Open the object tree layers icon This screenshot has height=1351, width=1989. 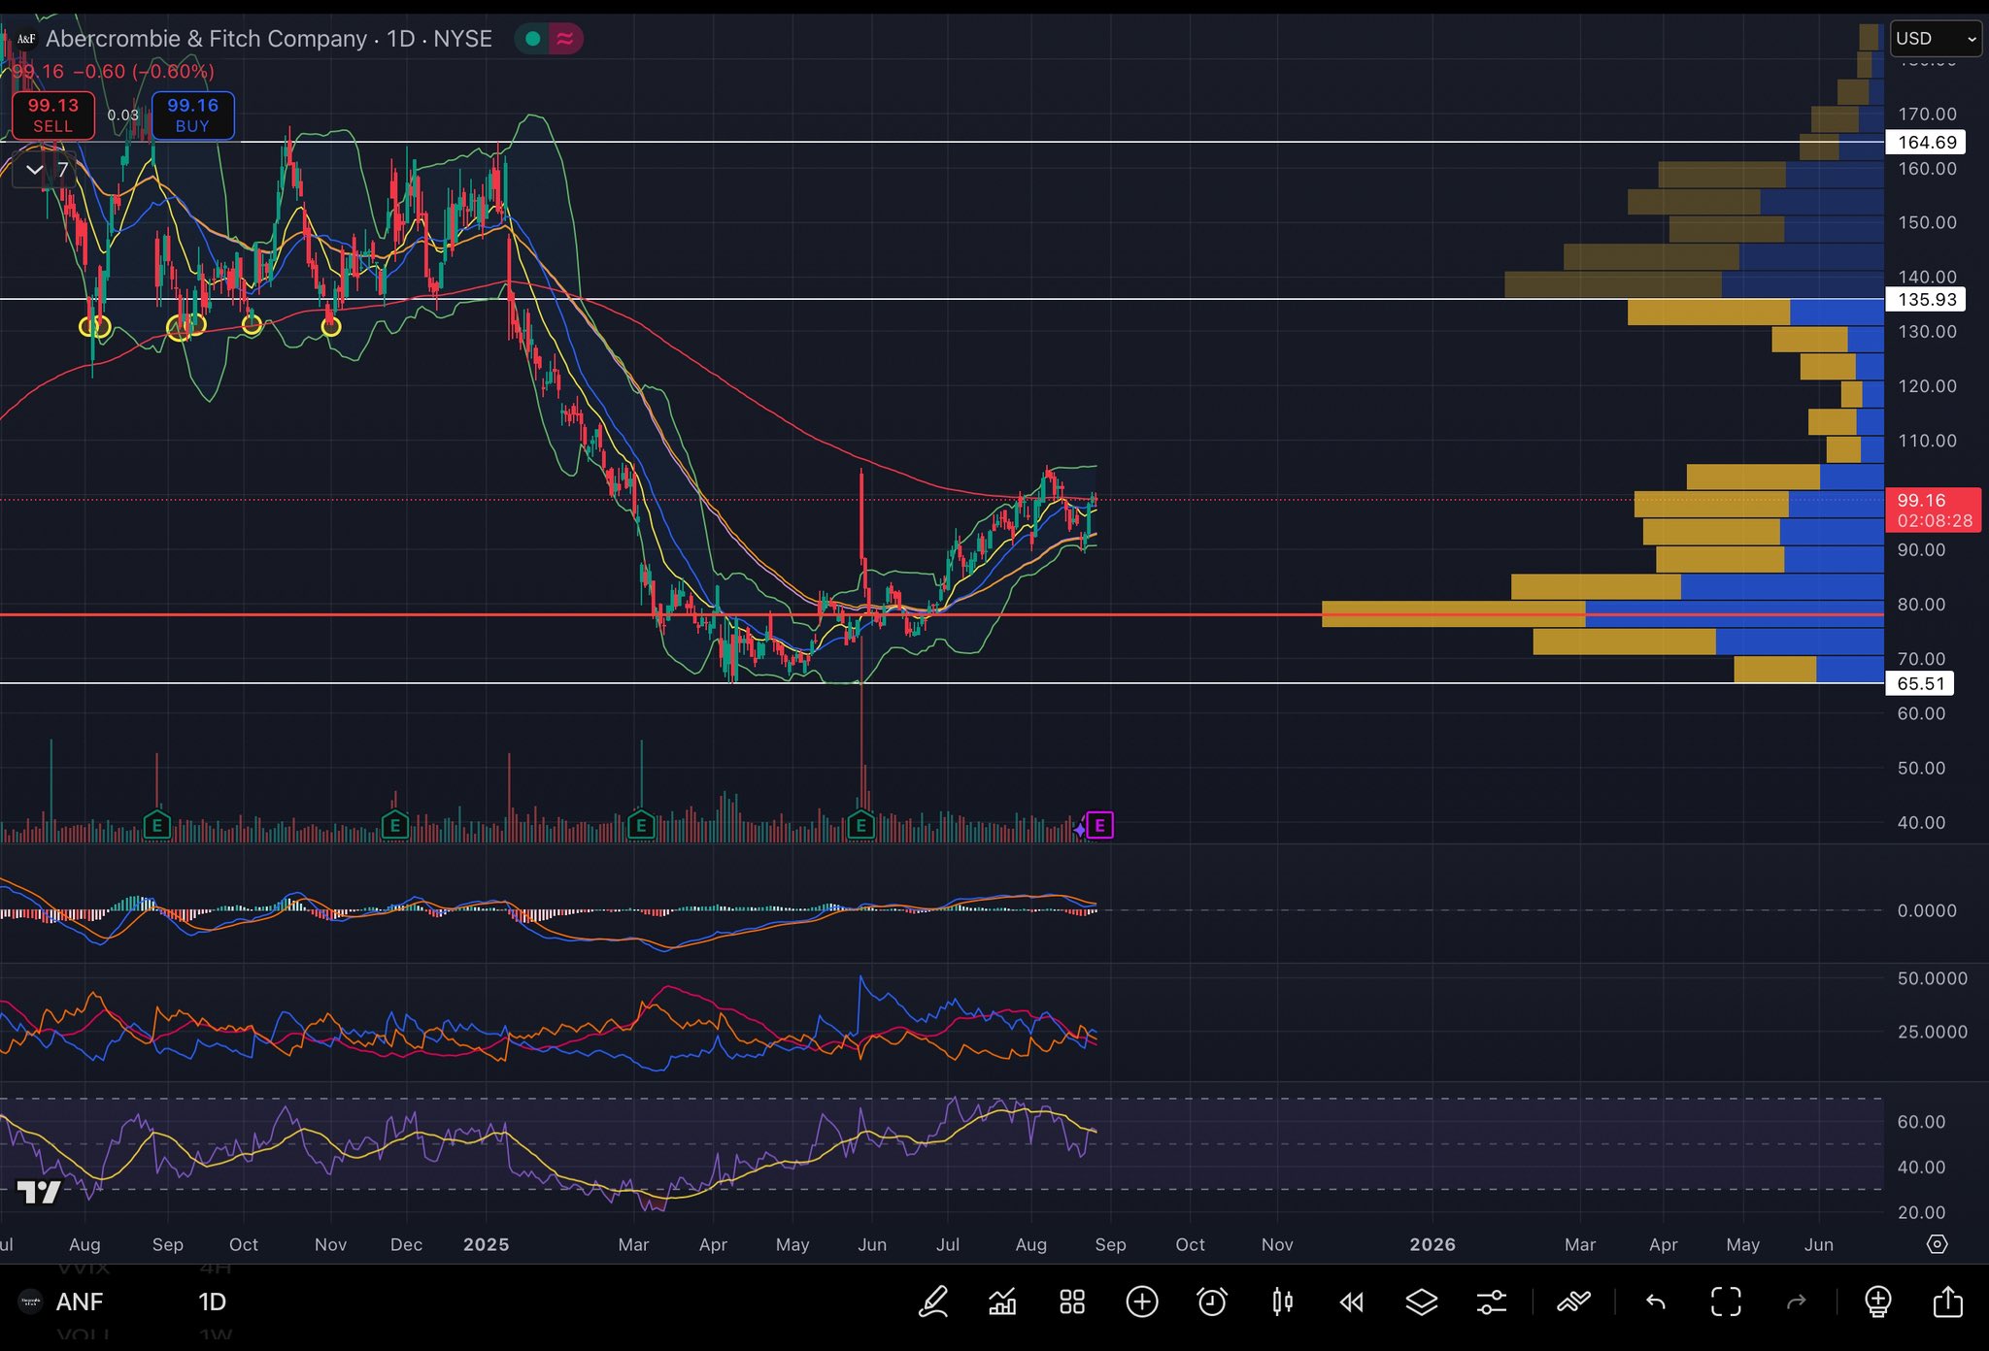coord(1422,1302)
